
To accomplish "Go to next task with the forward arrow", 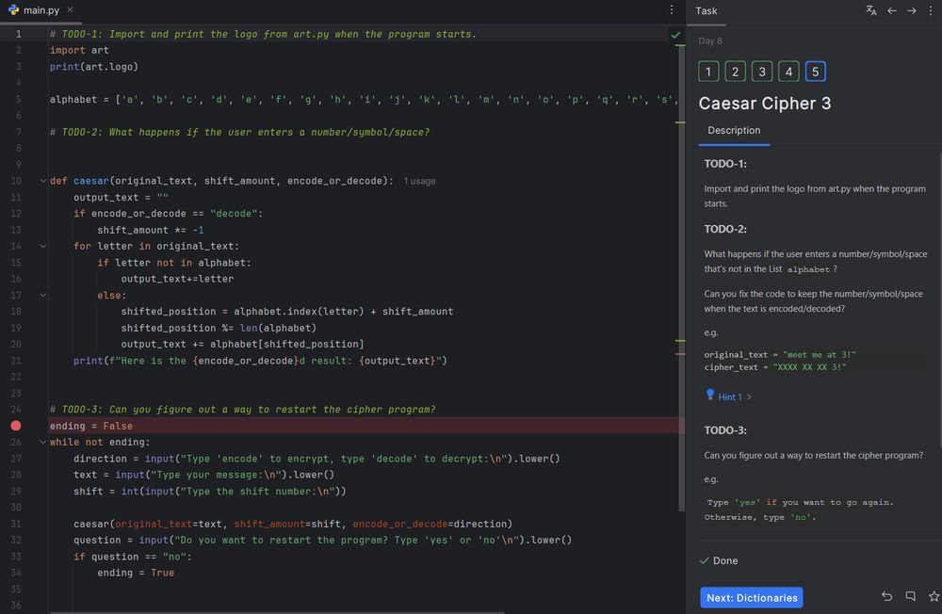I will tap(911, 10).
